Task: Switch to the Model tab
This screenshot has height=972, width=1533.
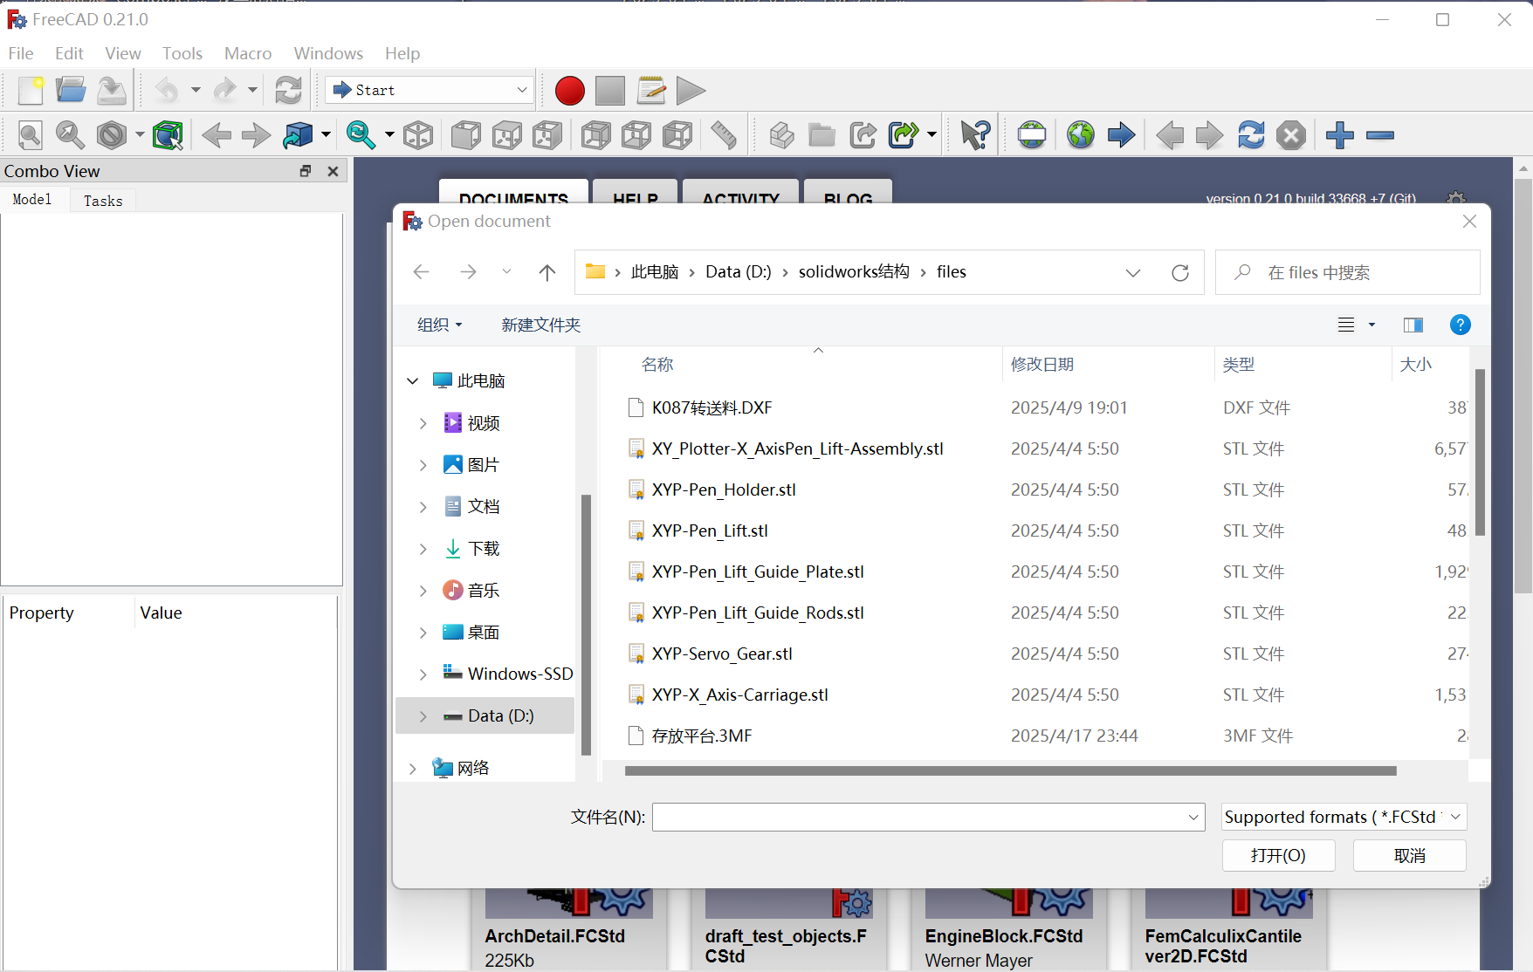Action: pyautogui.click(x=32, y=200)
